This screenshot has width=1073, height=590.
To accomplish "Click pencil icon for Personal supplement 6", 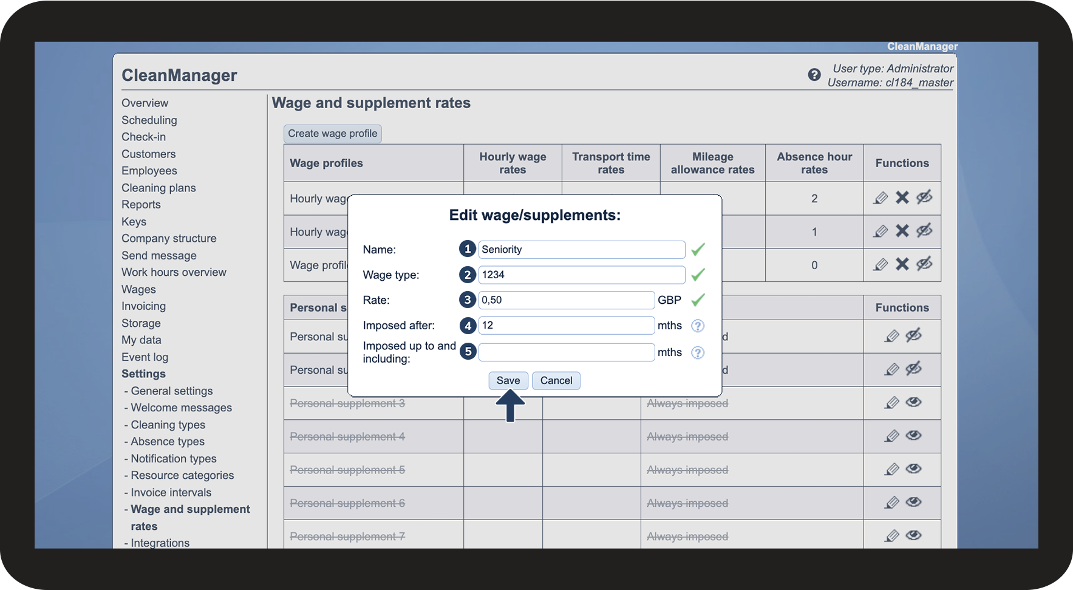I will [x=891, y=503].
